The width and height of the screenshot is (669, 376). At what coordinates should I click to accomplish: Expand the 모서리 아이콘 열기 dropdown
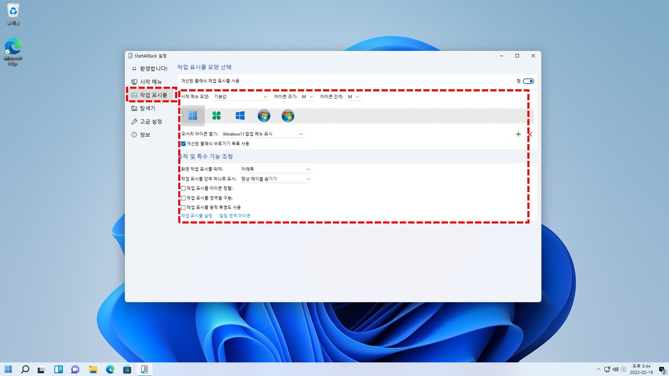(262, 134)
